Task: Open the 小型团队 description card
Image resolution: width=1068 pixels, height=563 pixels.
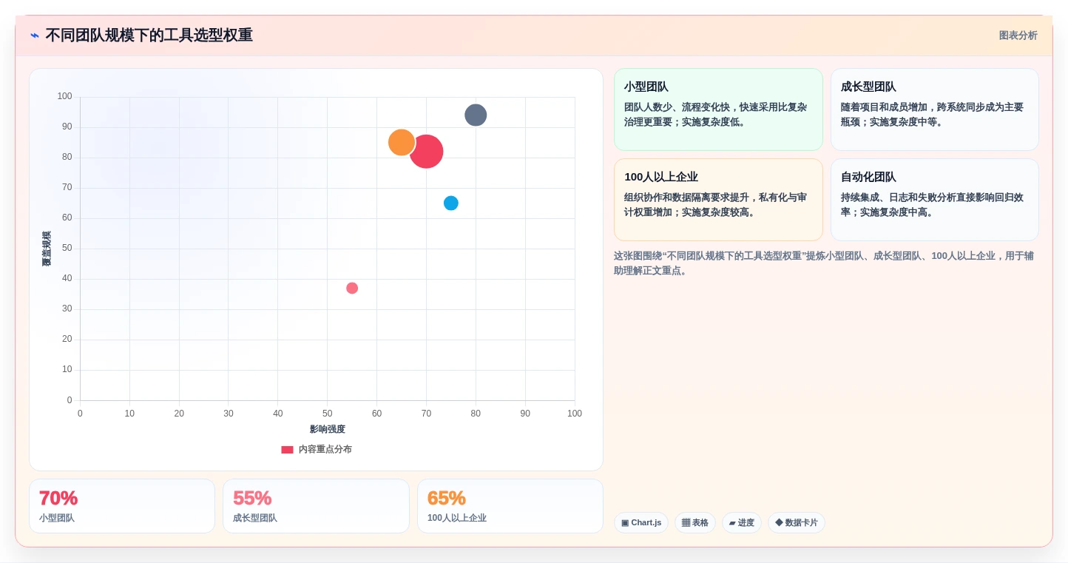Action: point(718,109)
